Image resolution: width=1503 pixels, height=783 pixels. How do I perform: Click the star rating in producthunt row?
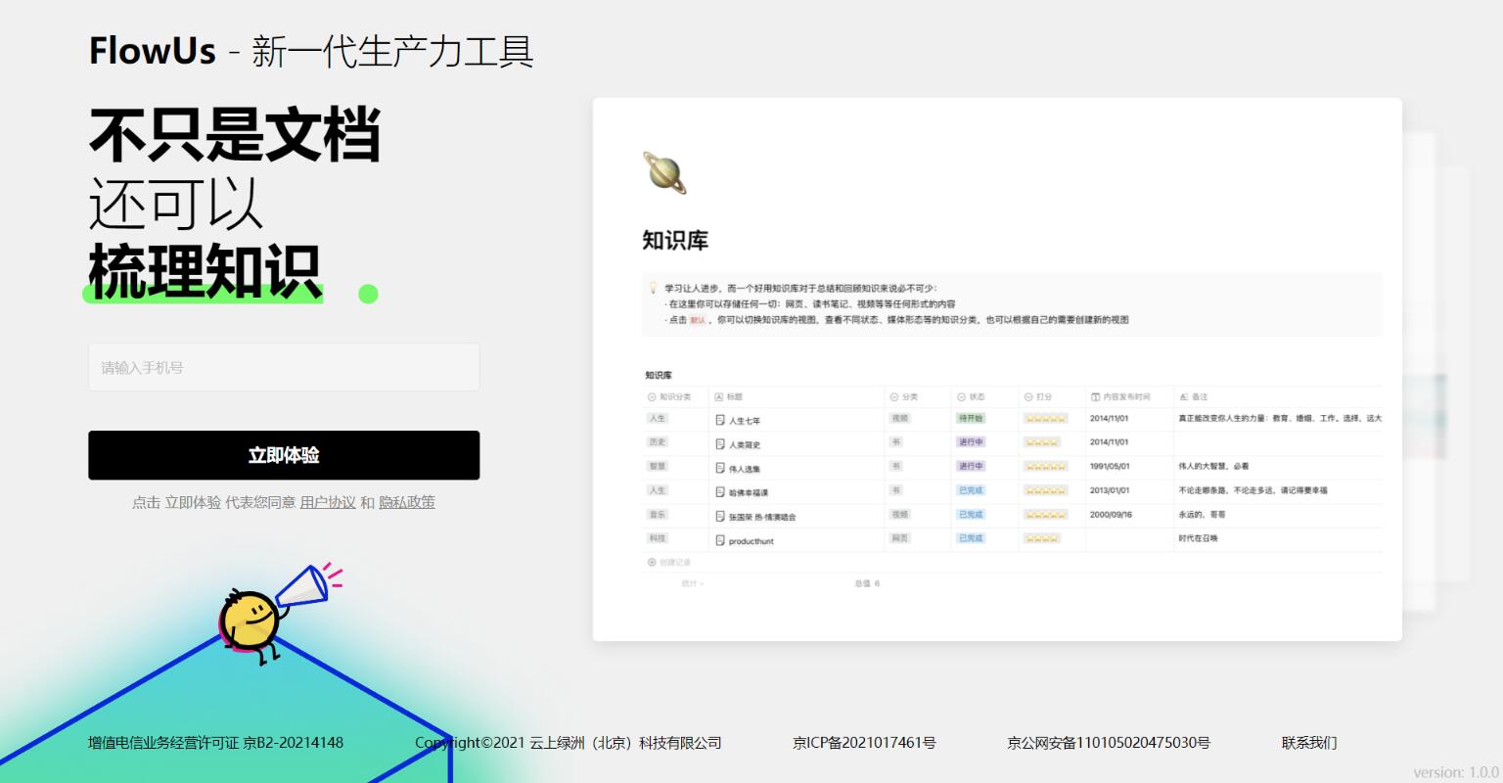(1041, 538)
